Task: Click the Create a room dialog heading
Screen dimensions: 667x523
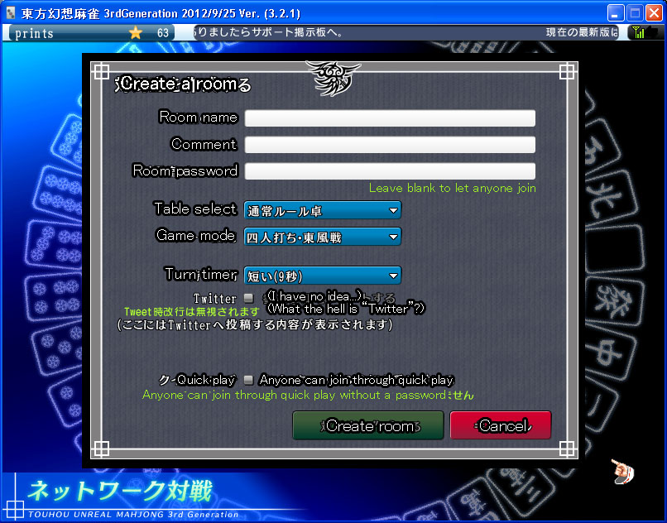Action: point(183,84)
